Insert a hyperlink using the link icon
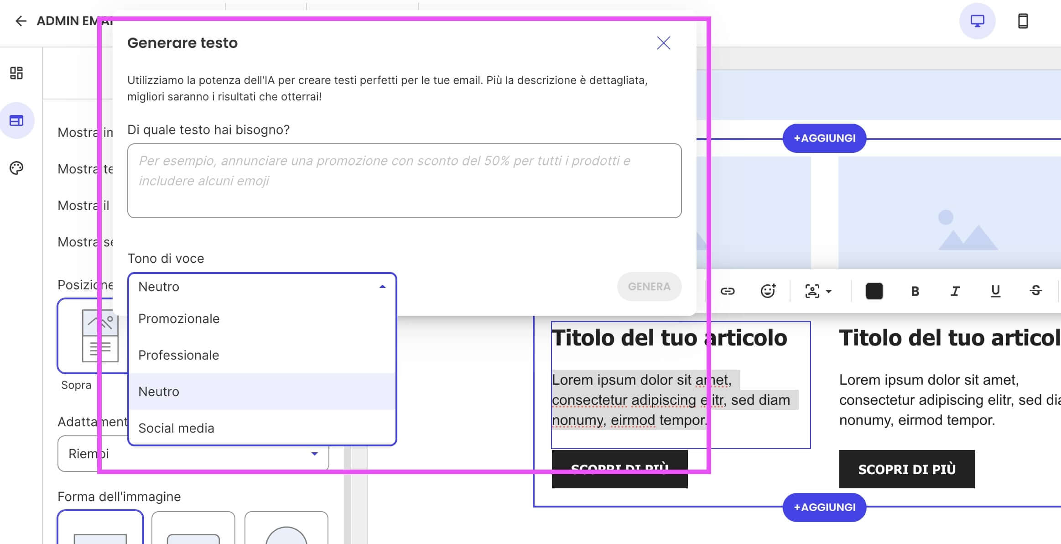 (728, 291)
